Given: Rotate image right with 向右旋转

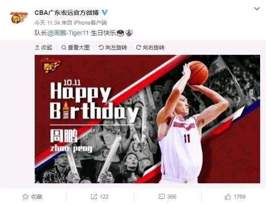Looking at the screenshot, I should [x=150, y=48].
